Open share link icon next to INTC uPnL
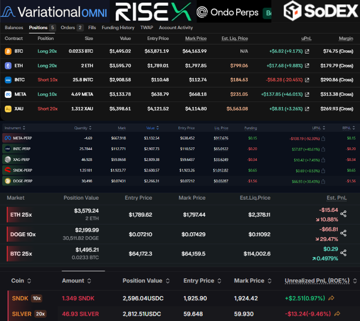Screen dimensions: 360x321 click(307, 80)
